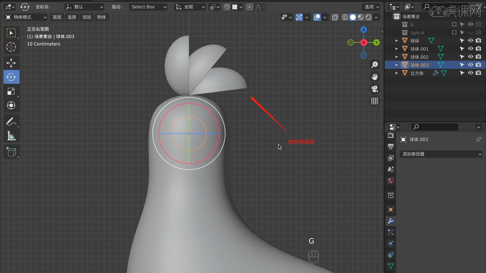Open the 添加修改器 dropdown
This screenshot has width=486, height=273.
441,154
